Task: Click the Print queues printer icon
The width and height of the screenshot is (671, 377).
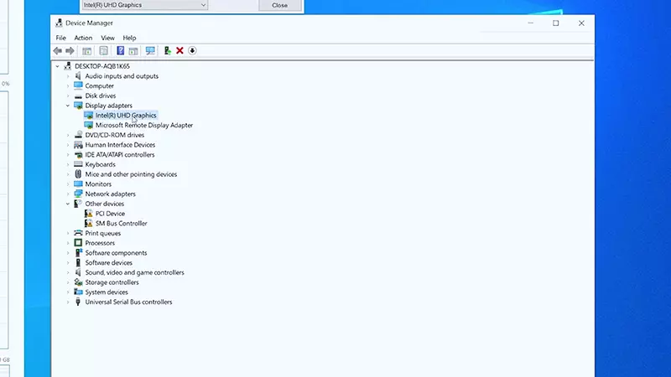Action: (78, 234)
